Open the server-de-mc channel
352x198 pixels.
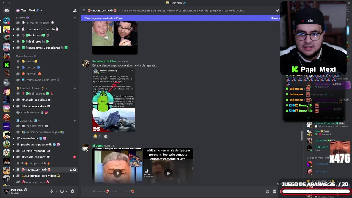[x=46, y=138]
